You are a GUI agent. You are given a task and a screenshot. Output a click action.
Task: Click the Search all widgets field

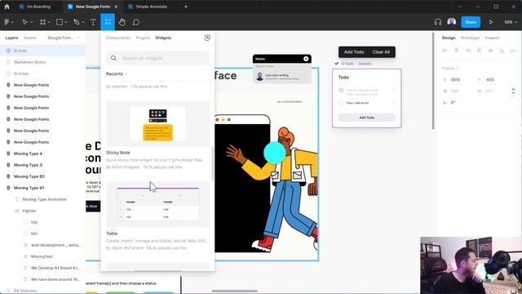pyautogui.click(x=157, y=58)
